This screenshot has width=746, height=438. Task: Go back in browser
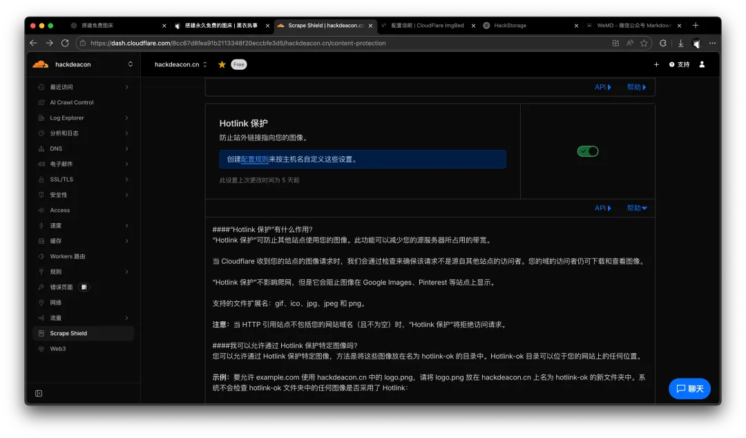click(33, 43)
